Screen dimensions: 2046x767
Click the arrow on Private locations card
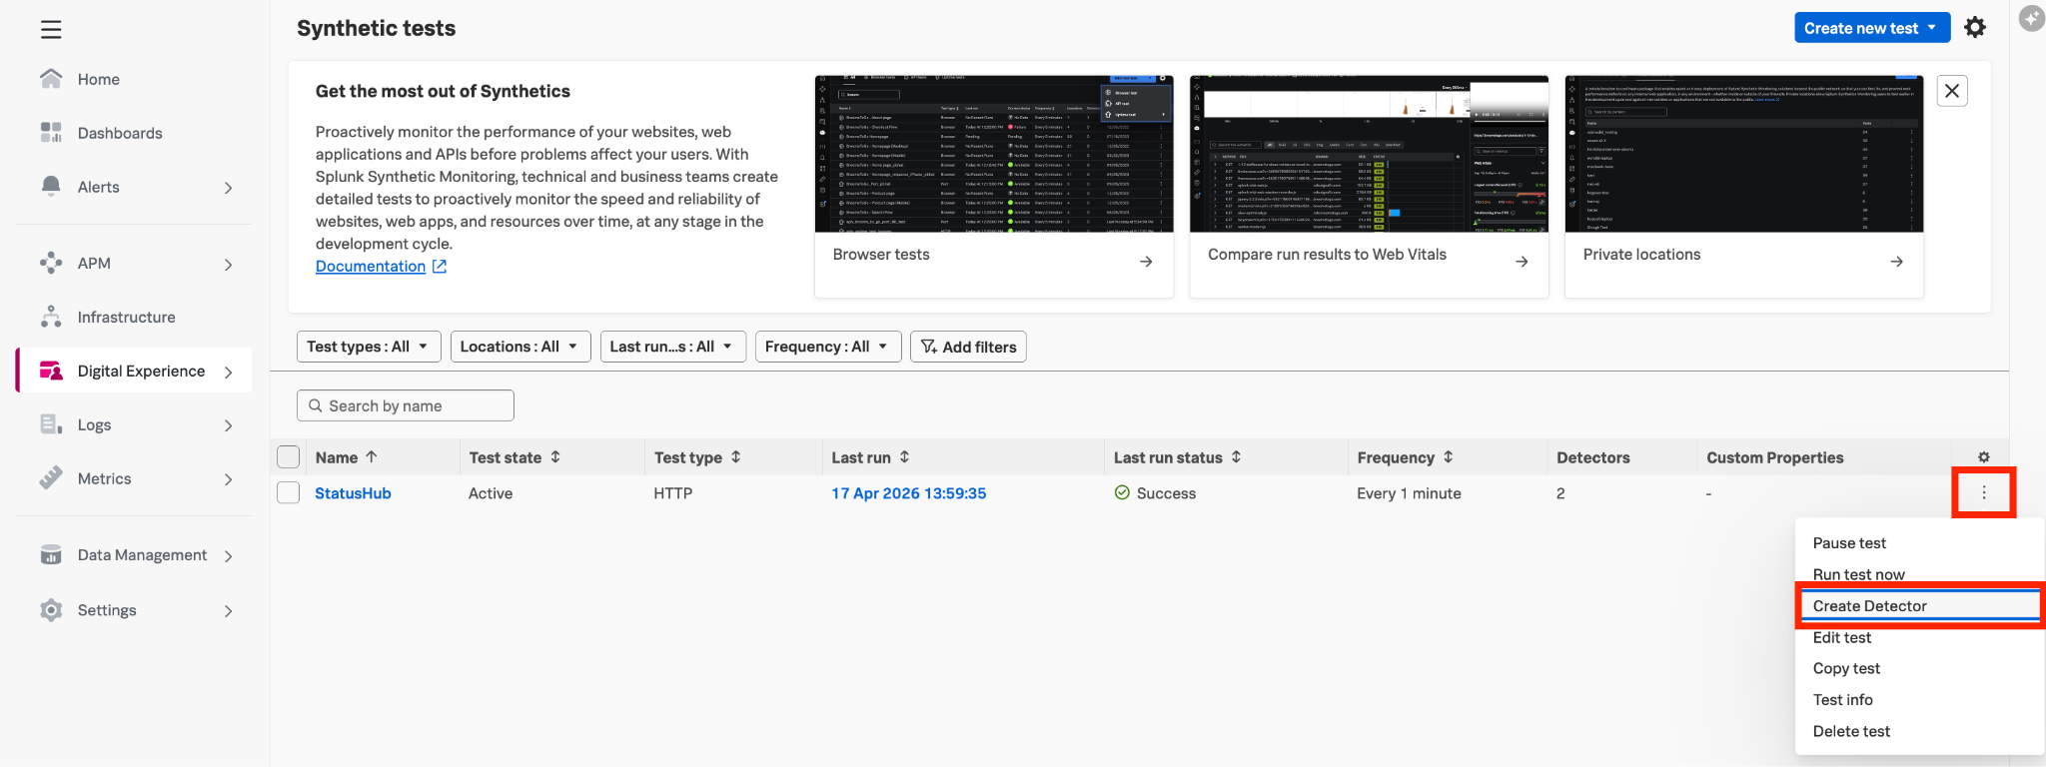[1896, 262]
